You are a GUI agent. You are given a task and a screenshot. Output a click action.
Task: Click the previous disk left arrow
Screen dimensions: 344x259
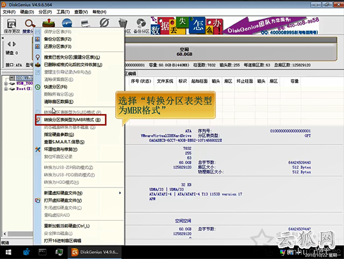point(9,44)
